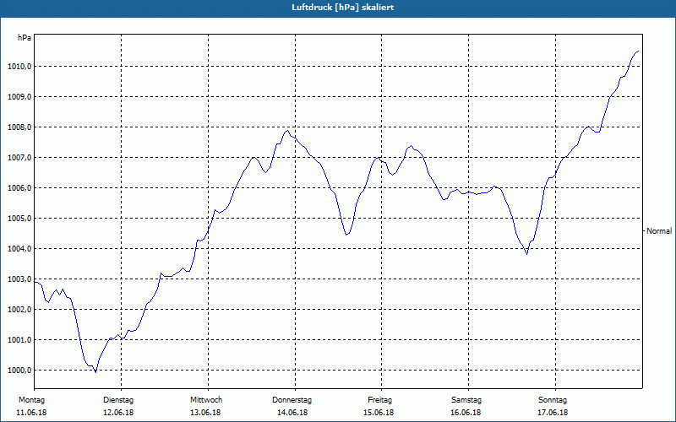Click the title "Luftdruck [hPa] skaliert"
This screenshot has height=422, width=676.
(x=343, y=8)
